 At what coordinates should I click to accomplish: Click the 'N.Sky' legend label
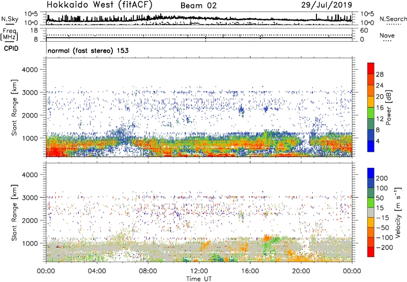10,19
